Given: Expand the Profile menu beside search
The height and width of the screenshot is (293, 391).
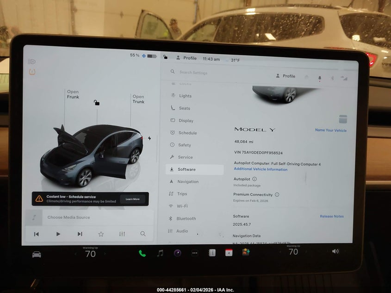Looking at the screenshot, I should pyautogui.click(x=285, y=76).
